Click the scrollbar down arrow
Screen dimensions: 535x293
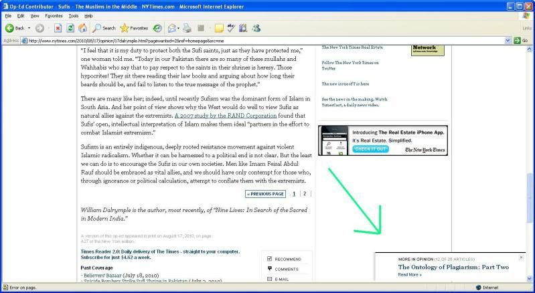click(x=529, y=278)
